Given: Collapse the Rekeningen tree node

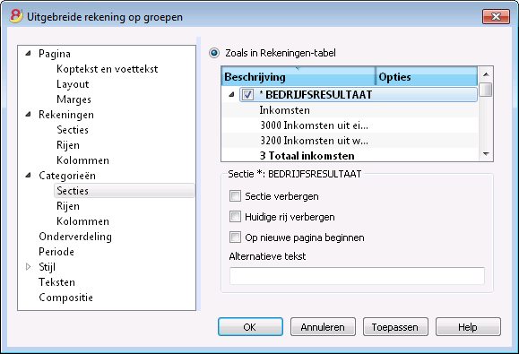Looking at the screenshot, I should 29,114.
